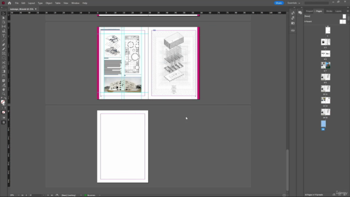
Task: Switch to the Layers panel tab
Action: [339, 11]
